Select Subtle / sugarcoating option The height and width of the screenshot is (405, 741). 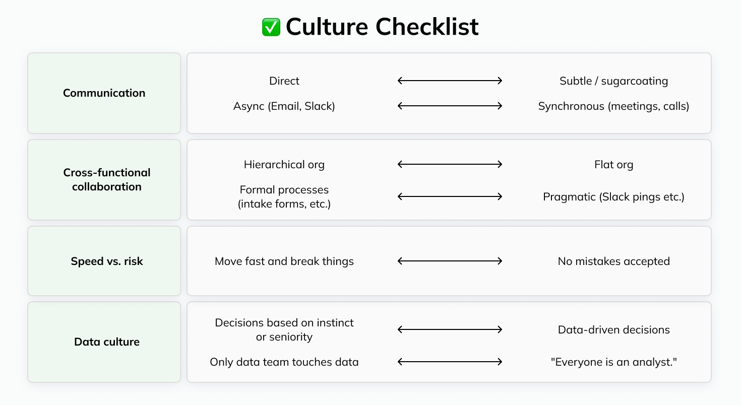pyautogui.click(x=614, y=81)
